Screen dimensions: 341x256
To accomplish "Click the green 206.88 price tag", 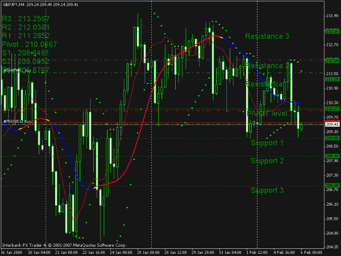I will [332, 186].
